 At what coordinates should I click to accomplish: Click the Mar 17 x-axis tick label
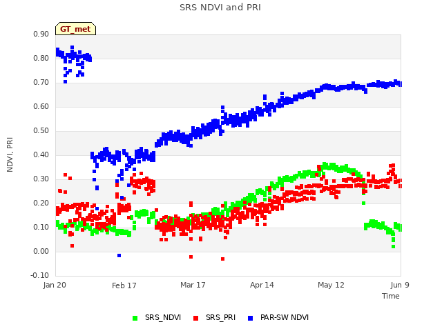pos(193,285)
